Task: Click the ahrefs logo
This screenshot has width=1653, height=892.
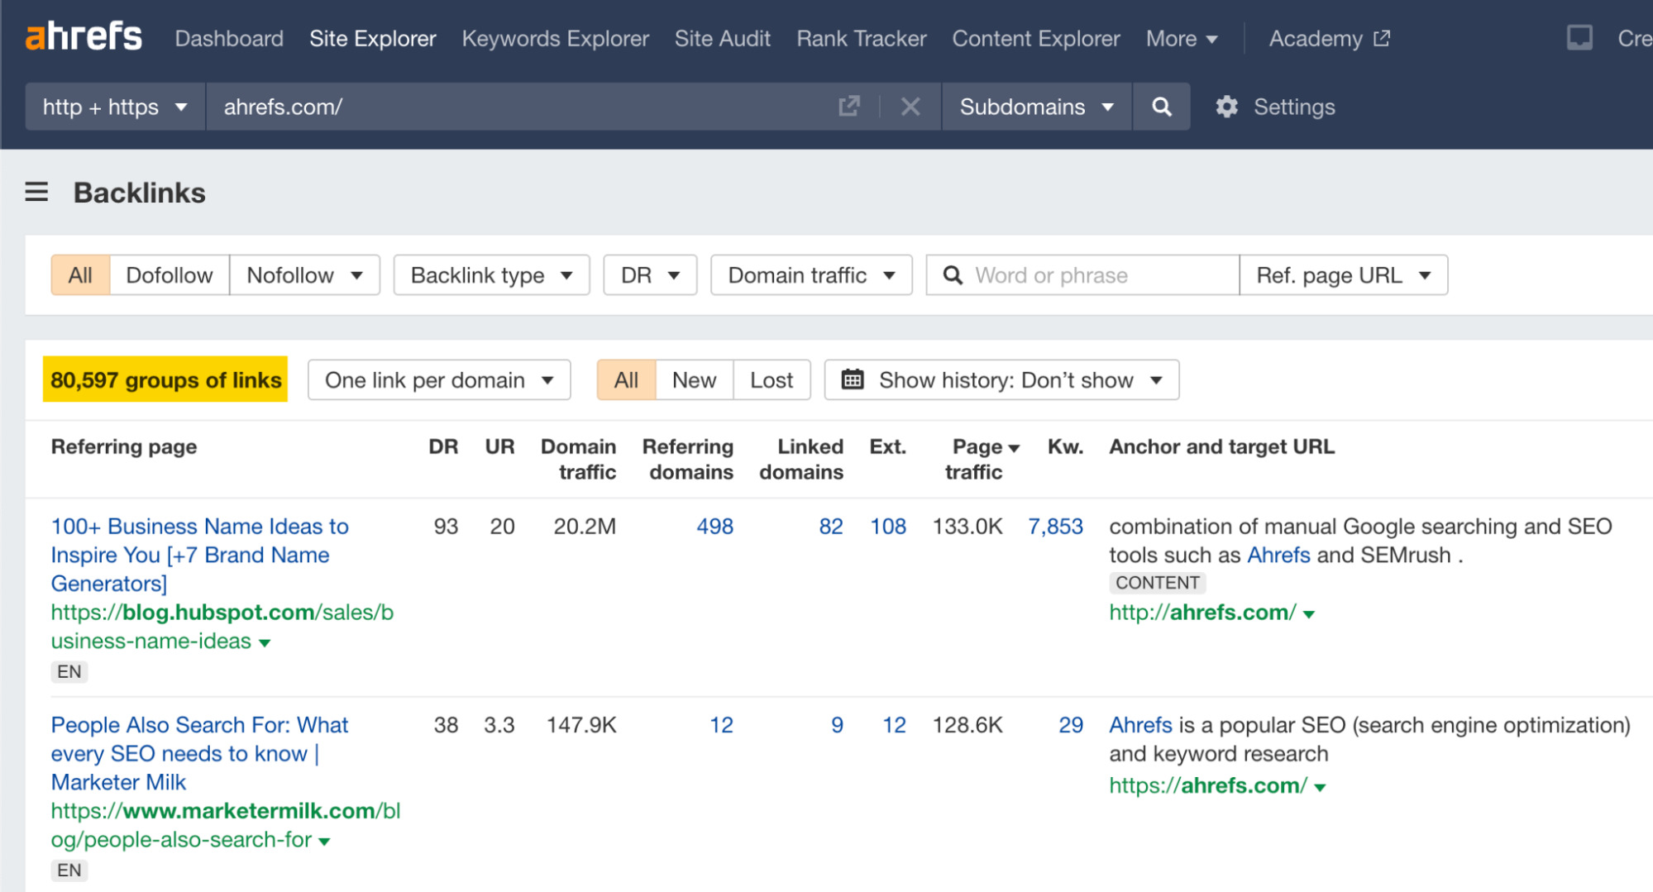Action: pyautogui.click(x=83, y=36)
